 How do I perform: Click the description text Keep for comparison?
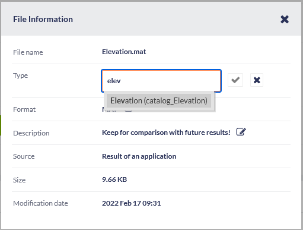[x=166, y=133]
